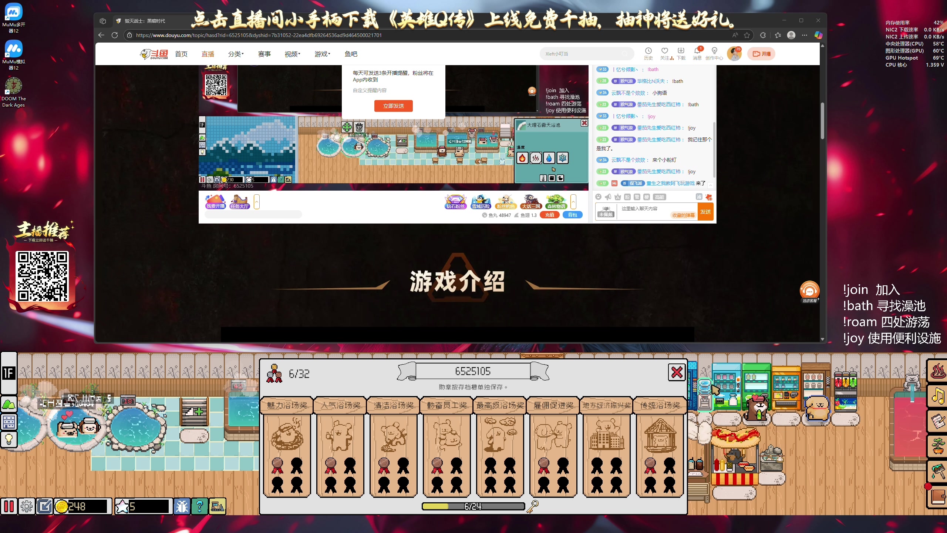947x533 pixels.
Task: Click the hot spring steam icon on right sidebar
Action: coord(938,371)
